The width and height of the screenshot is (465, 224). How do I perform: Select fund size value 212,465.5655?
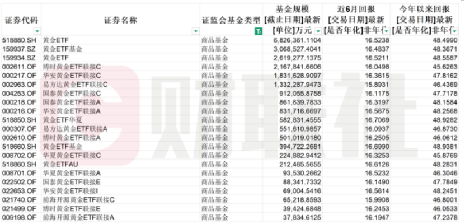[x=300, y=164]
